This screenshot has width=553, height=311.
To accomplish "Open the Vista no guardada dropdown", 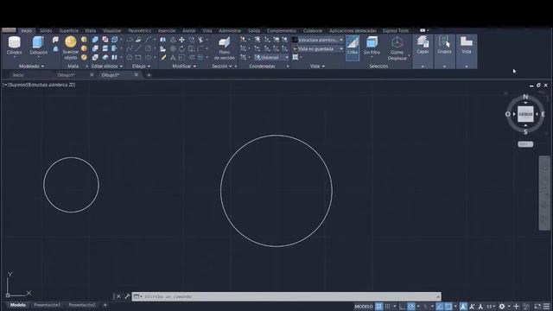I will tap(318, 48).
